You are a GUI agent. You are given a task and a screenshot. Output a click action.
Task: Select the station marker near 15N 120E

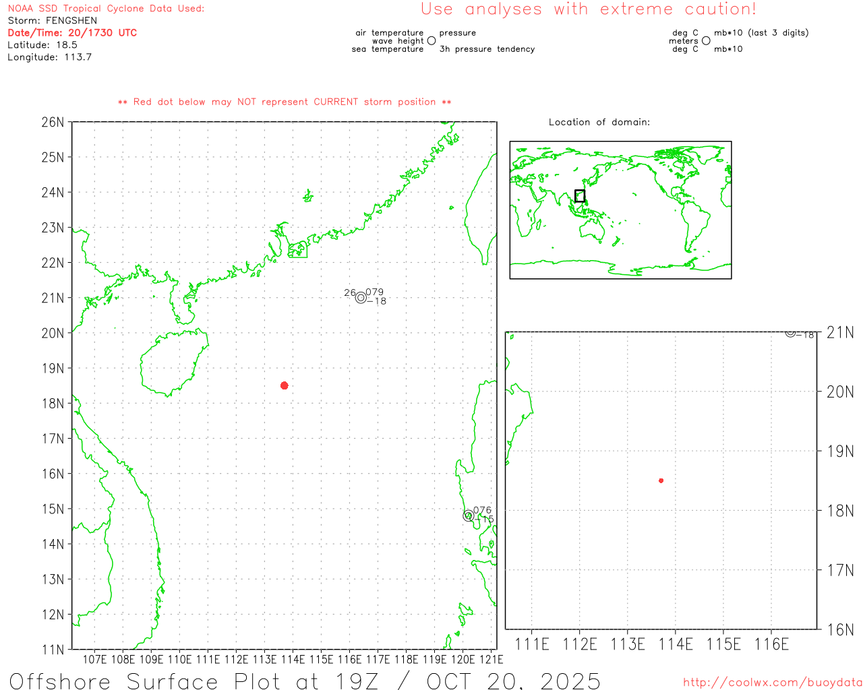469,516
